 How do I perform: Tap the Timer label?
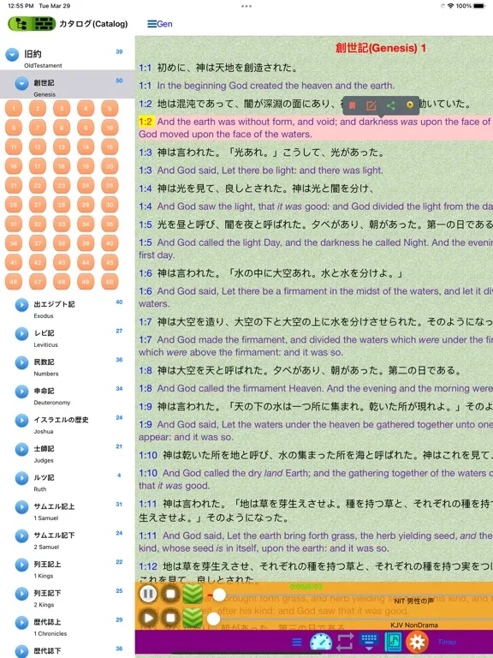tap(447, 642)
